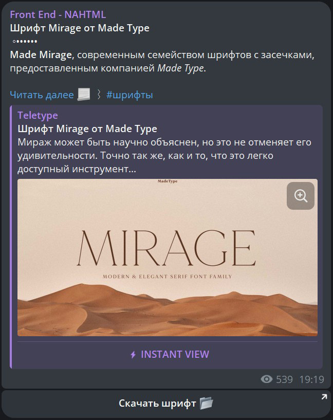Screen dimensions: 333x420
Task: Click the Скачать шрифт button
Action: tap(166, 403)
